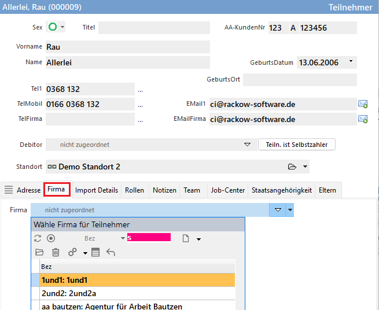Toggle the radio circle icon beside refresh

tap(51, 238)
